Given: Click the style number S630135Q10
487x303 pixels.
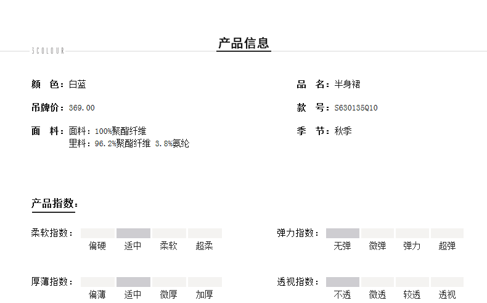Looking at the screenshot, I should pos(356,108).
